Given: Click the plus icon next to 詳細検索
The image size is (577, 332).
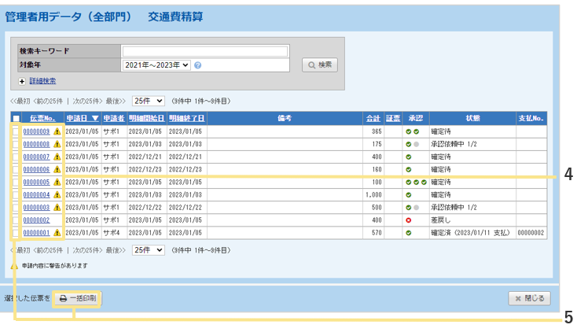Looking at the screenshot, I should 22,81.
